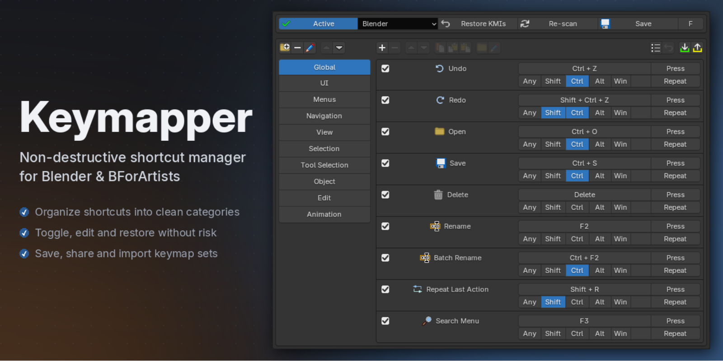Open Press event dropdown for Batch Rename
Viewport: 723px width, 361px height.
[x=676, y=258]
